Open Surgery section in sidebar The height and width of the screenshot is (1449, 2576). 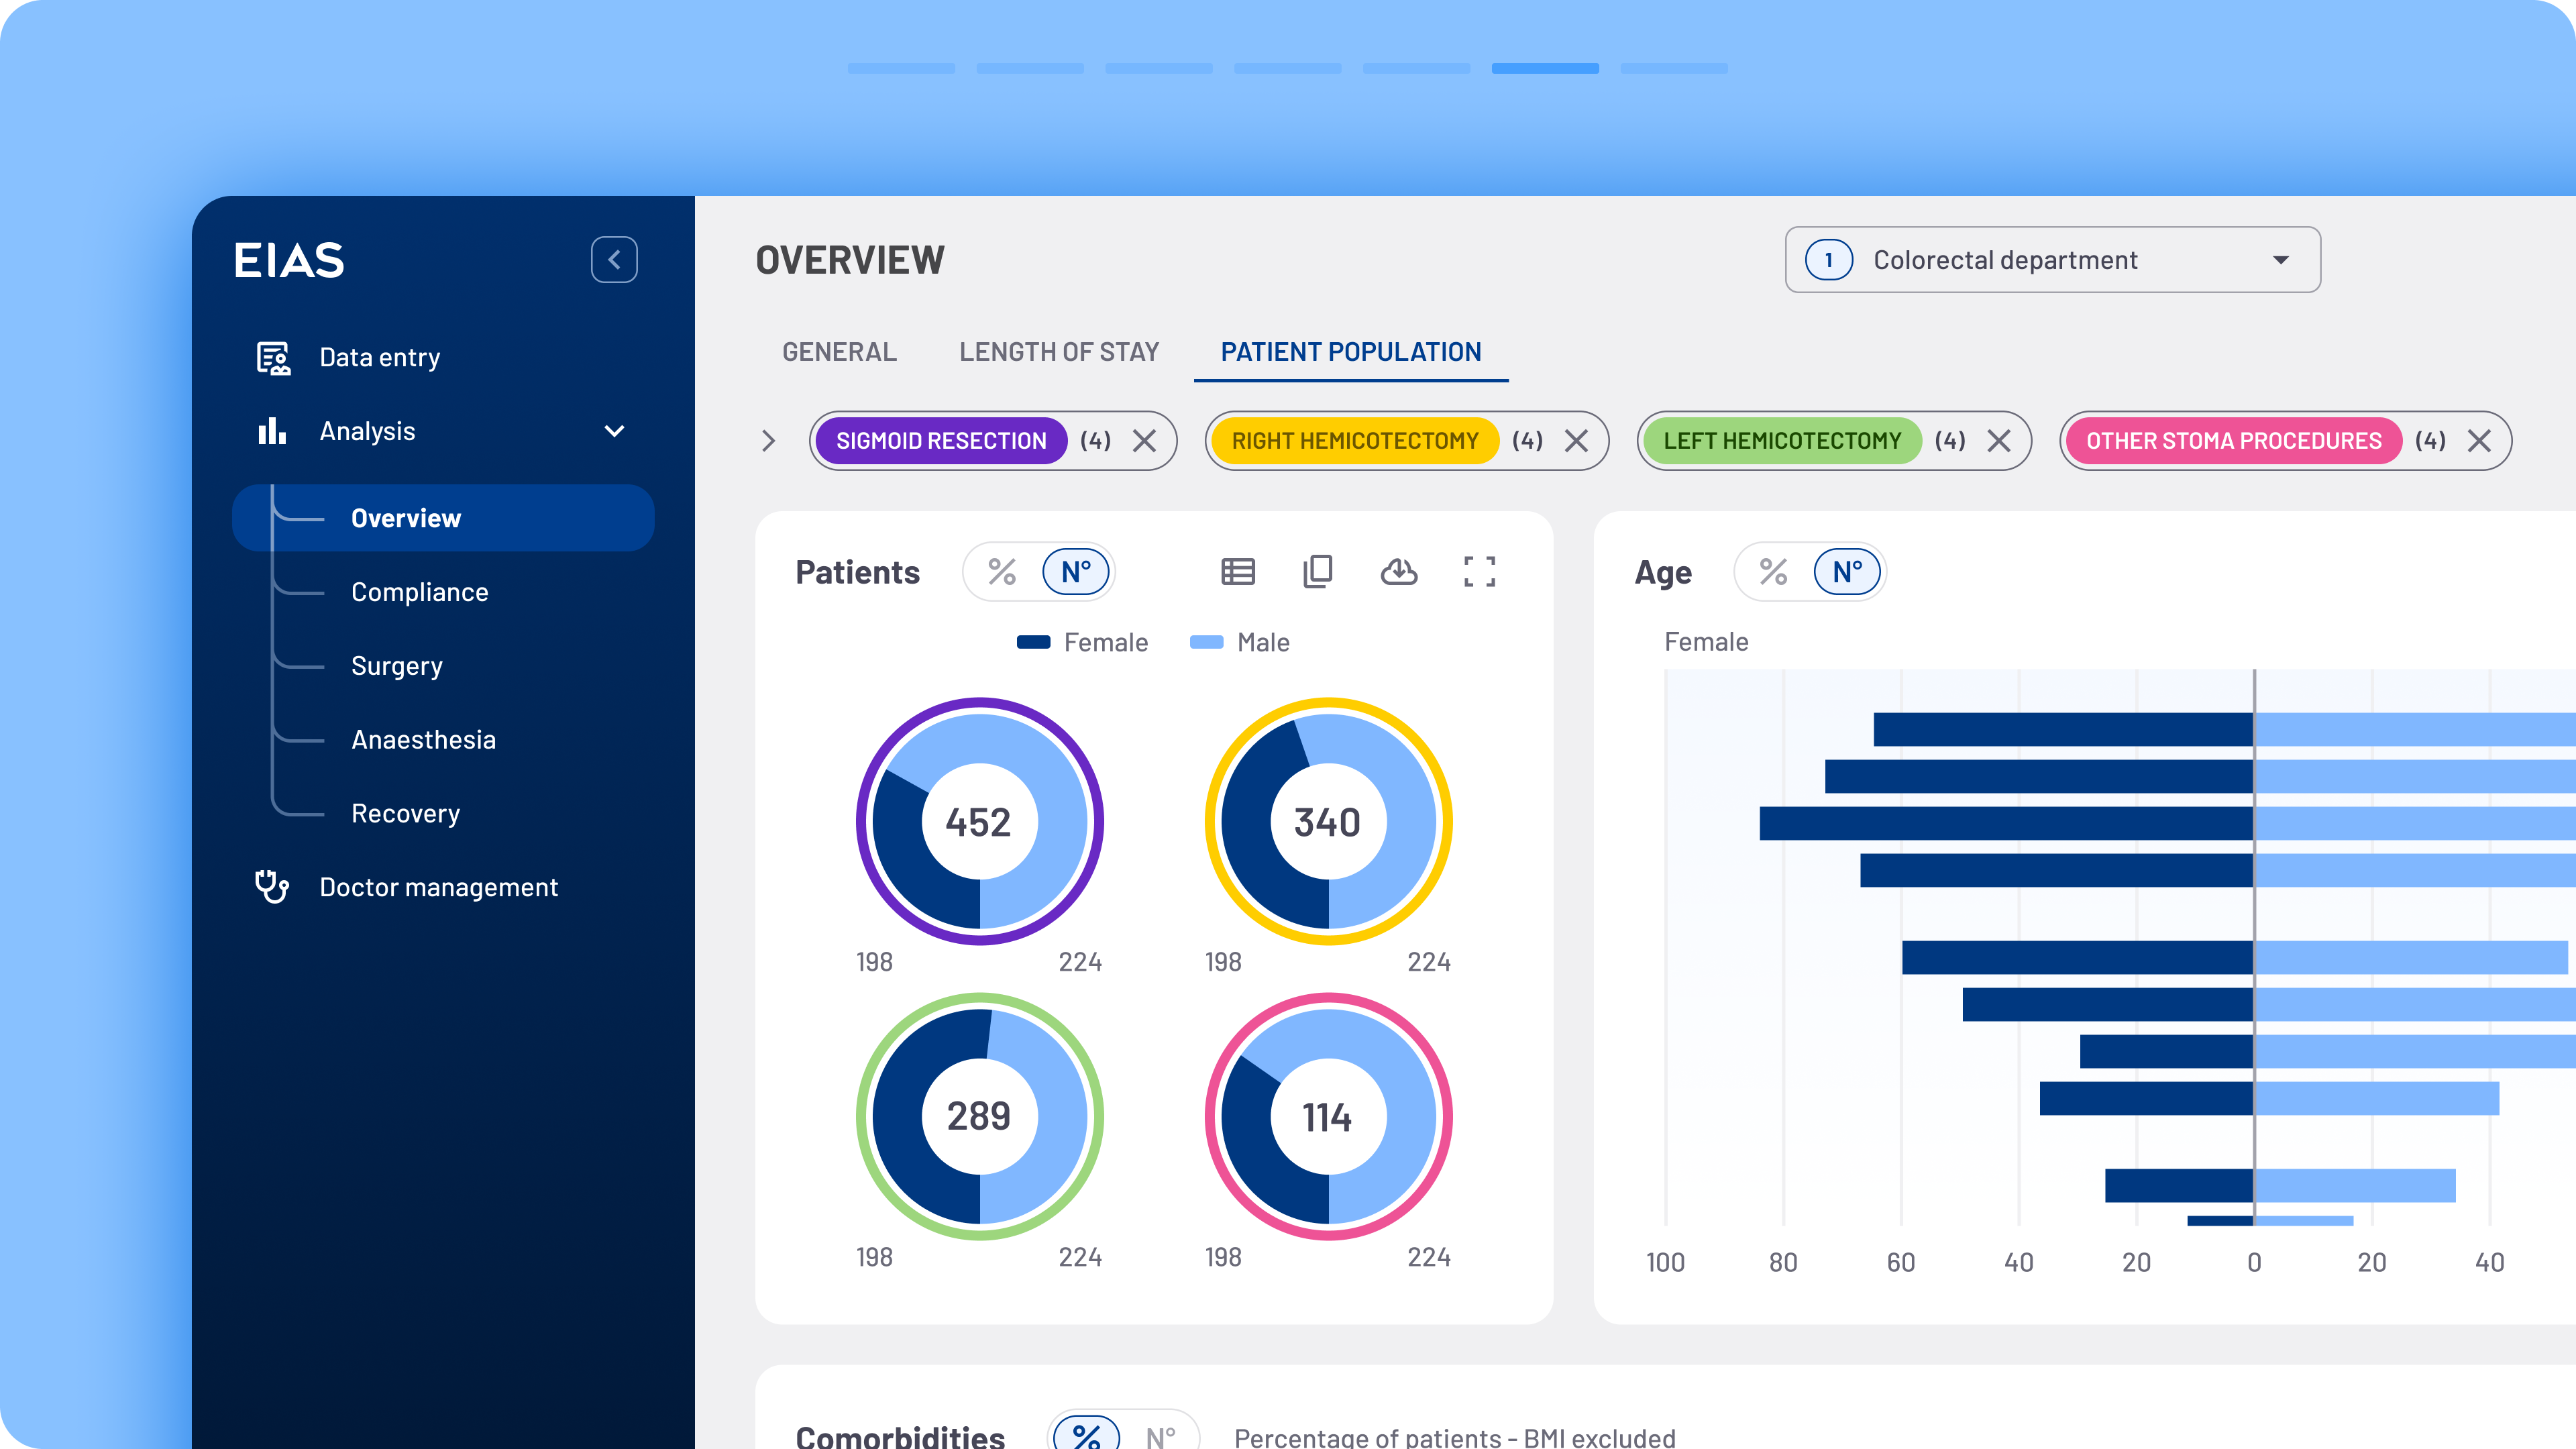click(x=397, y=666)
